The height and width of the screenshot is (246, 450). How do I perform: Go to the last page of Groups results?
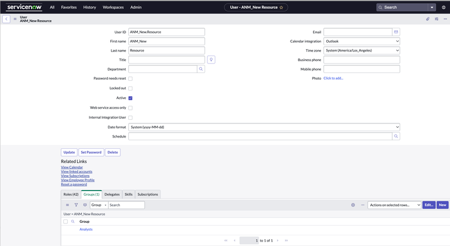pyautogui.click(x=286, y=240)
